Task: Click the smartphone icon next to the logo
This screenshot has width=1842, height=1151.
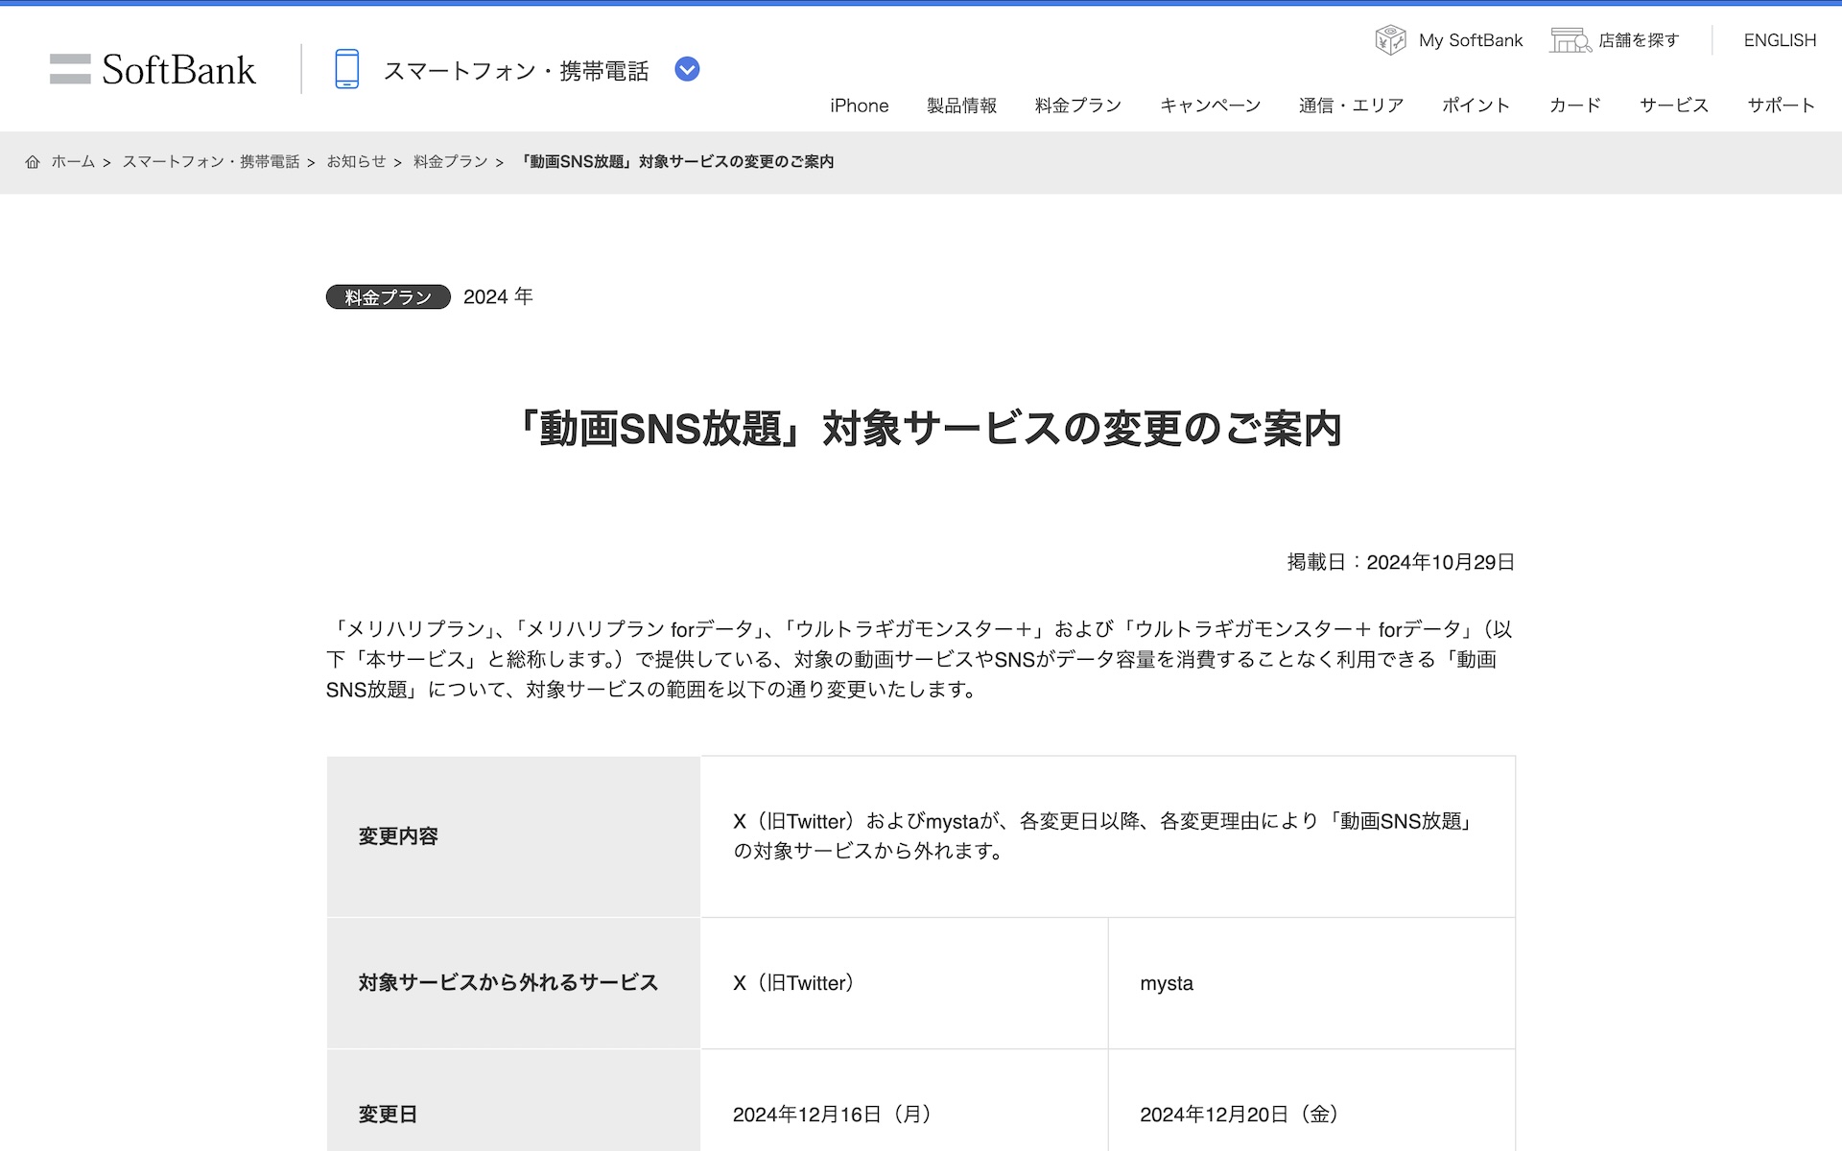Action: (346, 70)
